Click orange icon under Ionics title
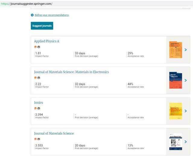193x156 pixels. [36, 108]
